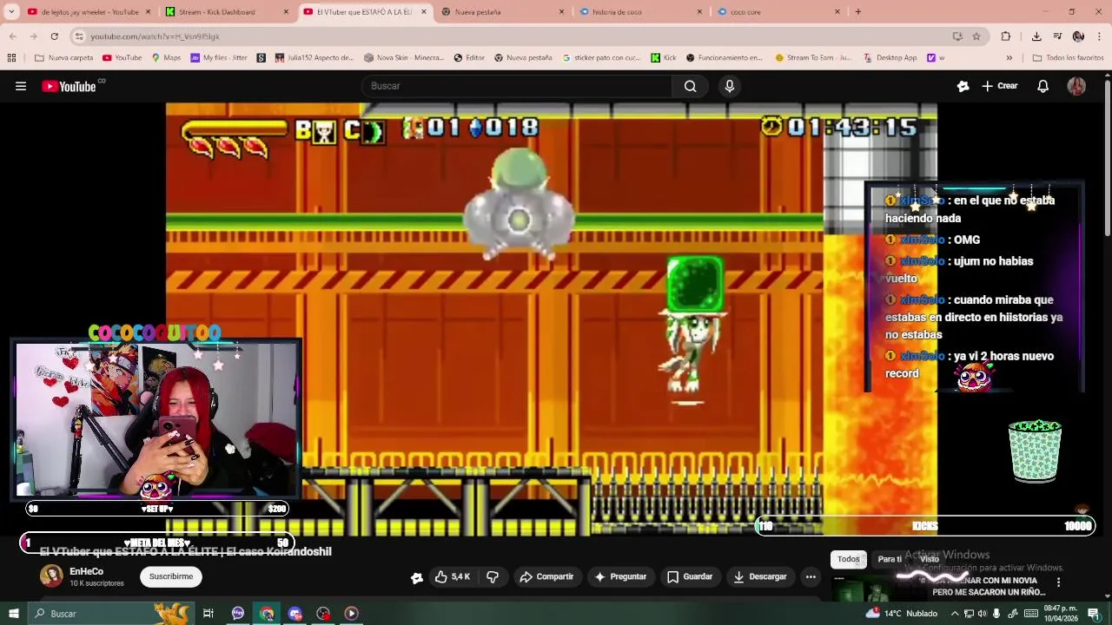The width and height of the screenshot is (1112, 625).
Task: Reload the current page
Action: coord(54,36)
